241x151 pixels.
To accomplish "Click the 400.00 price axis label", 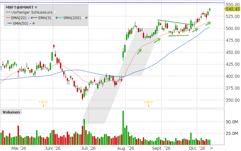I will [233, 76].
